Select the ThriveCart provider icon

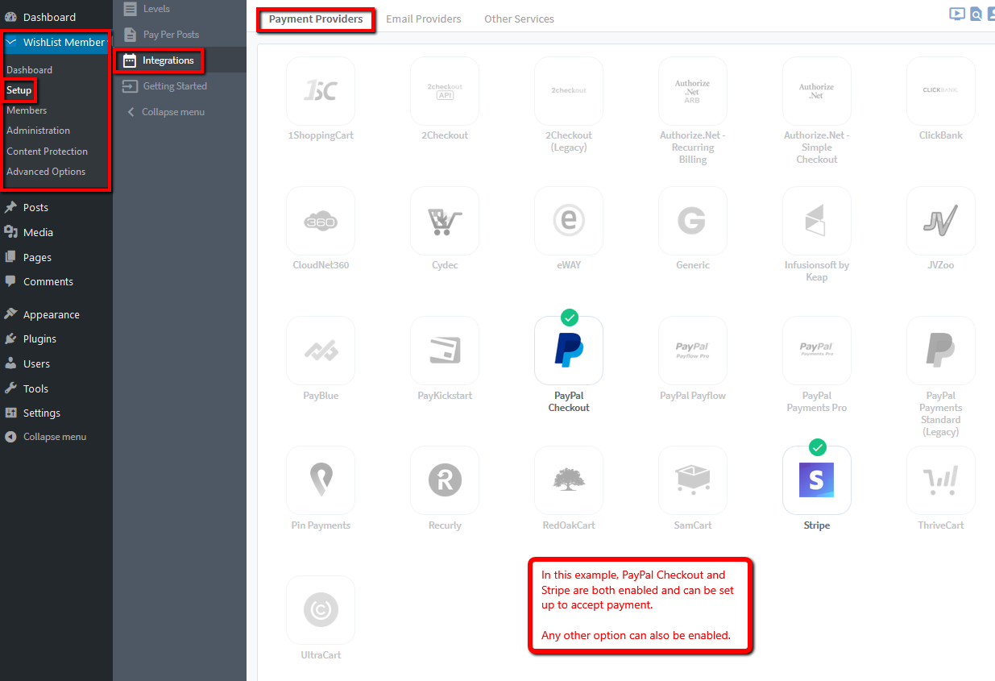coord(941,480)
